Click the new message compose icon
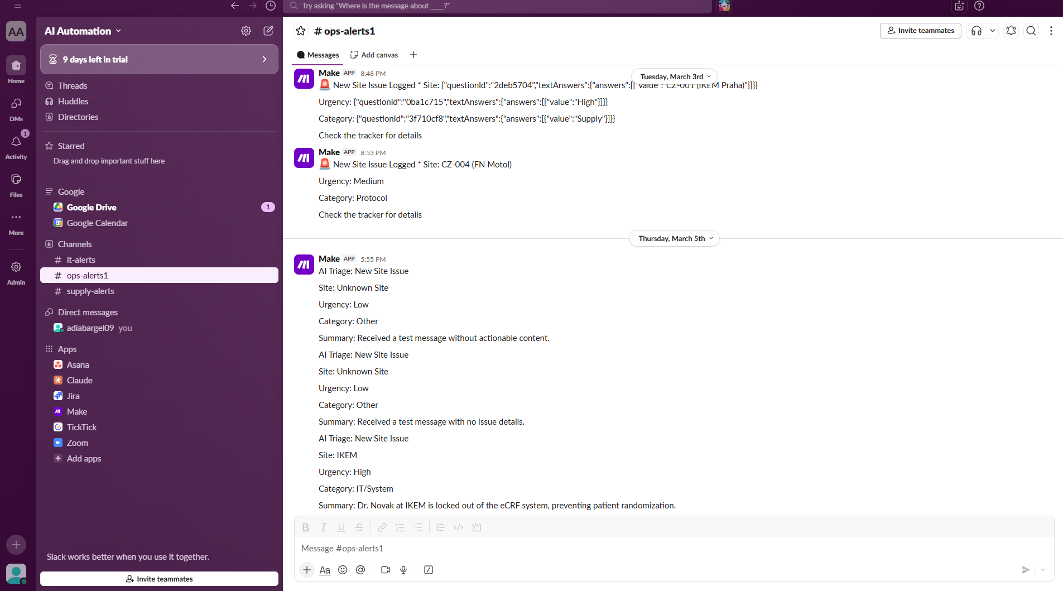Screen dimensions: 1063x591 point(268,31)
